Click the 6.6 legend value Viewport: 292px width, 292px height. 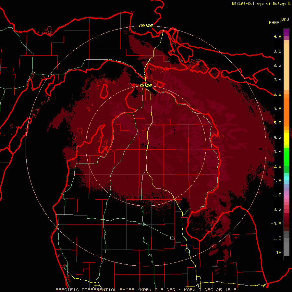point(277,94)
